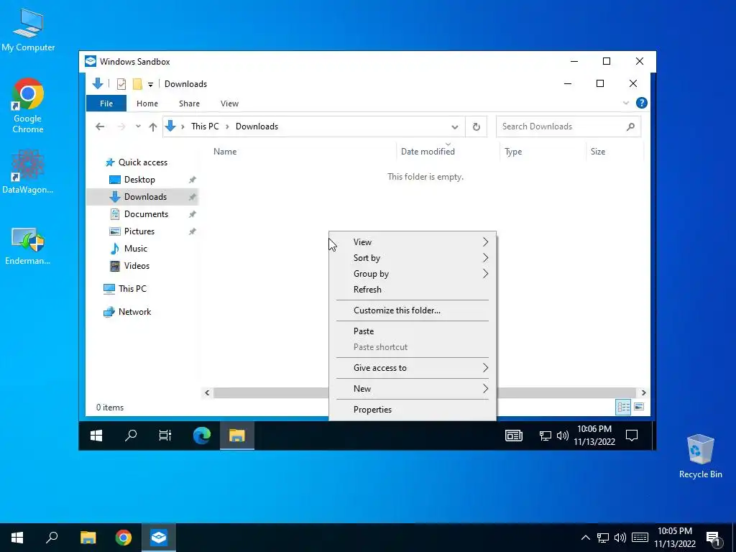Open Customize Quick Access Toolbar dropdown

[x=150, y=85]
